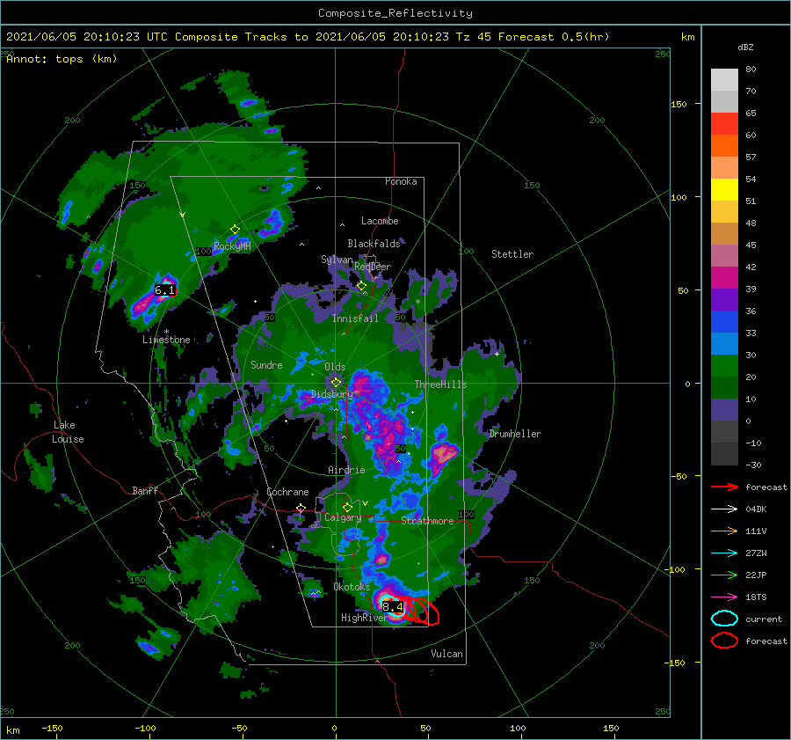This screenshot has height=740, width=791.
Task: Click the dark orange dBZ legend swatch
Action: pyautogui.click(x=724, y=145)
